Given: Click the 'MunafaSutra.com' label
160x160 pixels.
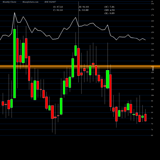Looking at the screenshot, I should (x=30, y=2).
